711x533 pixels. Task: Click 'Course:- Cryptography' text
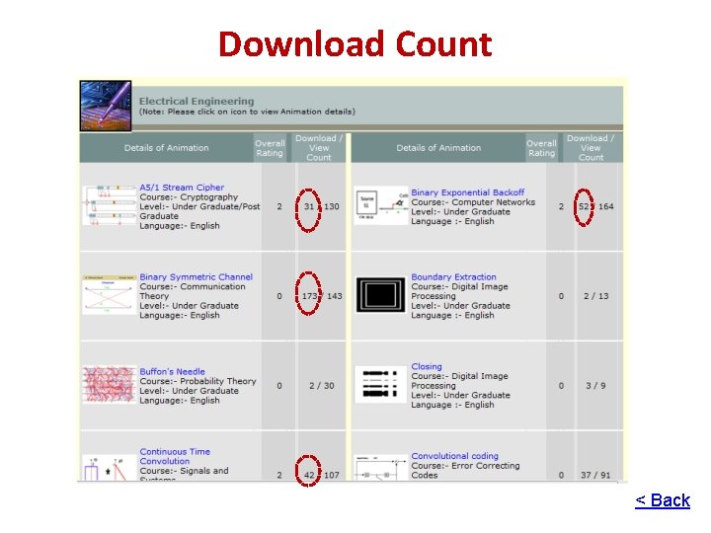189,197
